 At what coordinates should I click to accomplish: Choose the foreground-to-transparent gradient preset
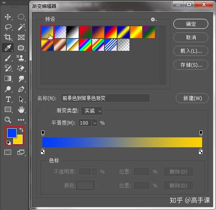point(60,32)
